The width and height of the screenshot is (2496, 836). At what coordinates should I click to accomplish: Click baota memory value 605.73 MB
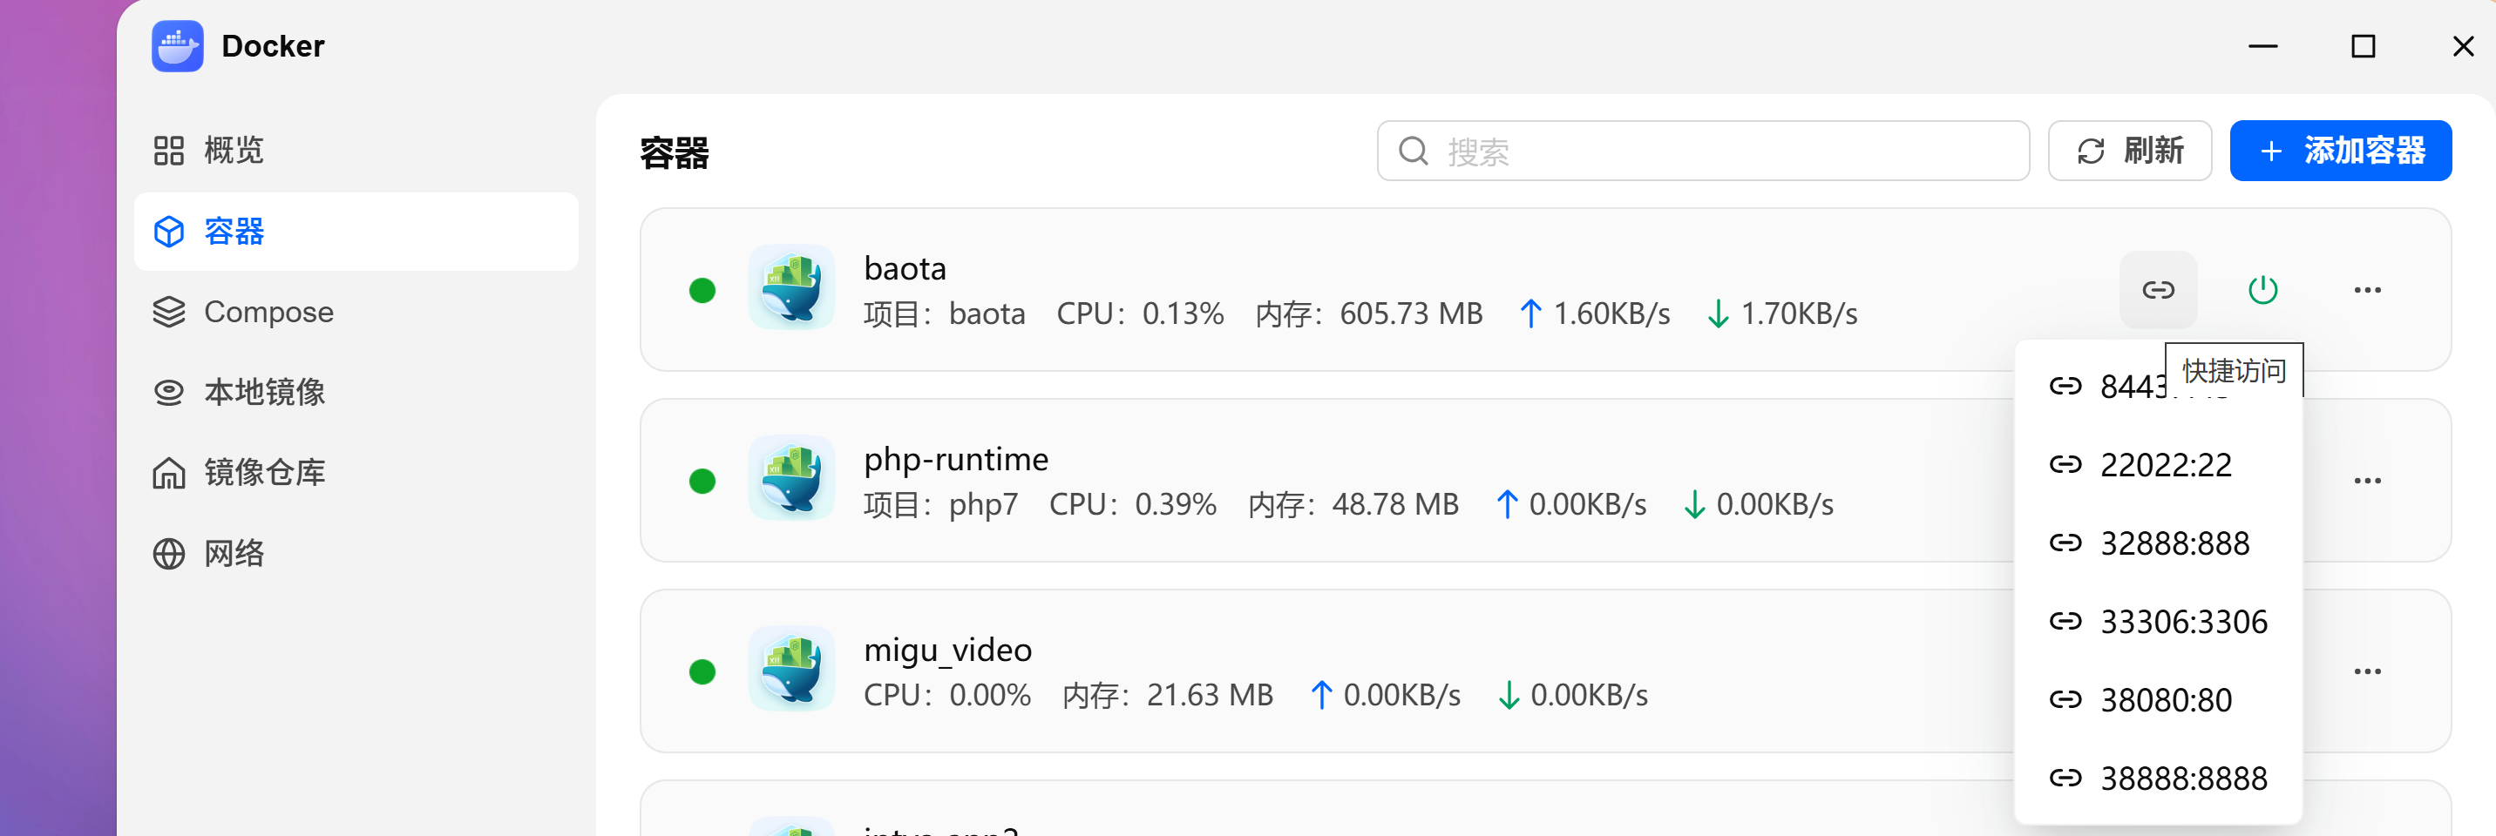(1411, 313)
